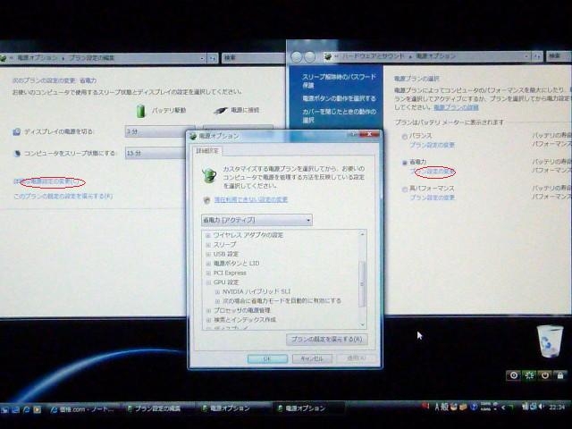The image size is (572, 429).
Task: Select the 高パフォーマンス power plan radio button
Action: tap(404, 189)
